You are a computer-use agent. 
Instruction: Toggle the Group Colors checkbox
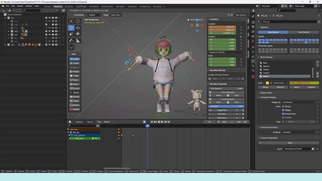tap(283, 114)
